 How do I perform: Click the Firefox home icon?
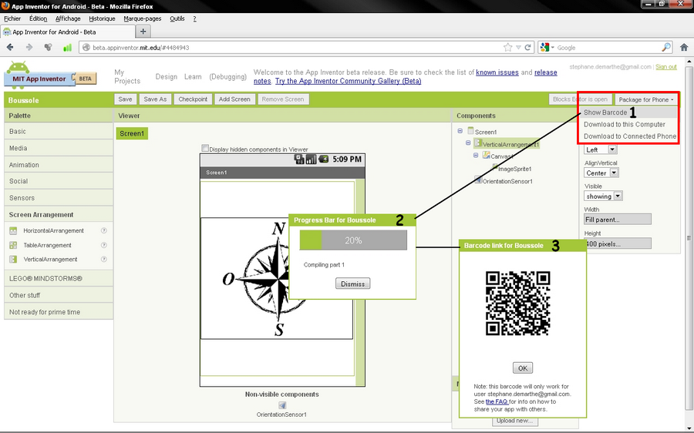pyautogui.click(x=684, y=47)
